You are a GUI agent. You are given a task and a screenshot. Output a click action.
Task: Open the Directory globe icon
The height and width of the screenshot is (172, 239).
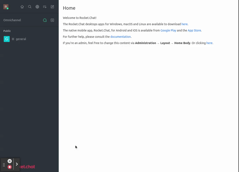click(x=37, y=7)
